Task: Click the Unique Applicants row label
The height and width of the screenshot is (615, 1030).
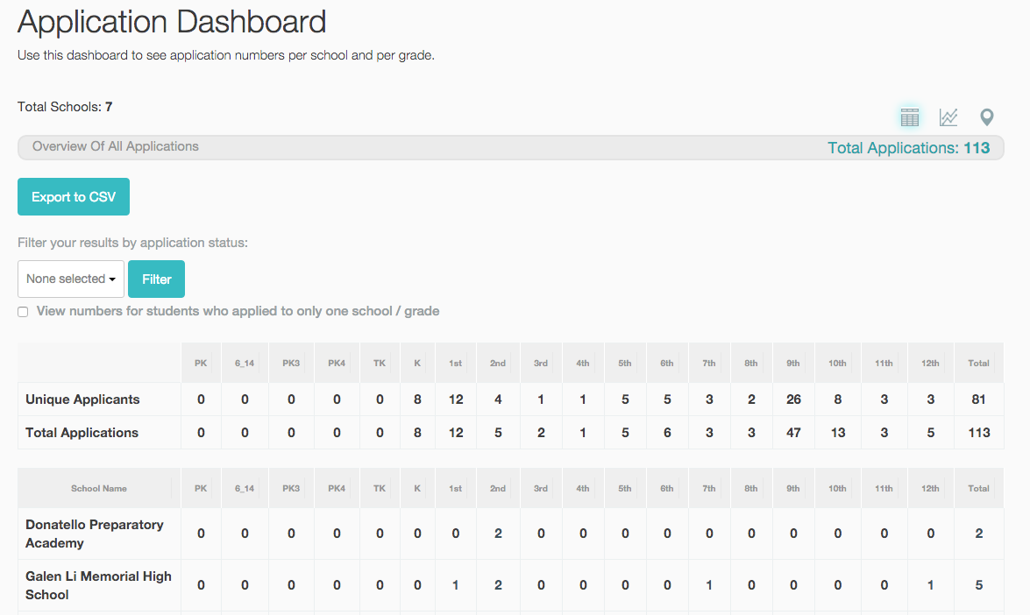Action: [82, 399]
